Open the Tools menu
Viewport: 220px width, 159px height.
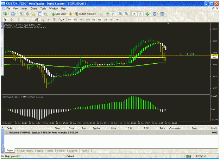coord(43,8)
